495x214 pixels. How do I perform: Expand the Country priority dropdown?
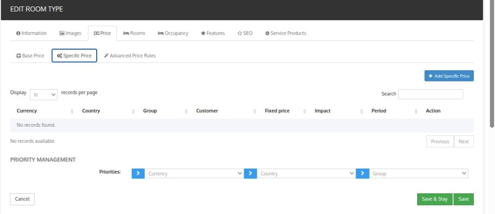pos(306,174)
